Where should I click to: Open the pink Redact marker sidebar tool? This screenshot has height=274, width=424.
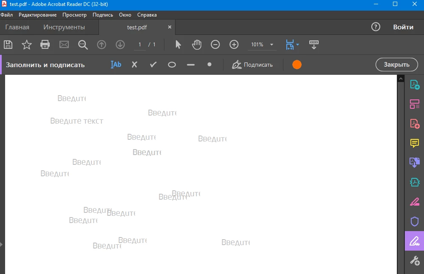(x=415, y=202)
